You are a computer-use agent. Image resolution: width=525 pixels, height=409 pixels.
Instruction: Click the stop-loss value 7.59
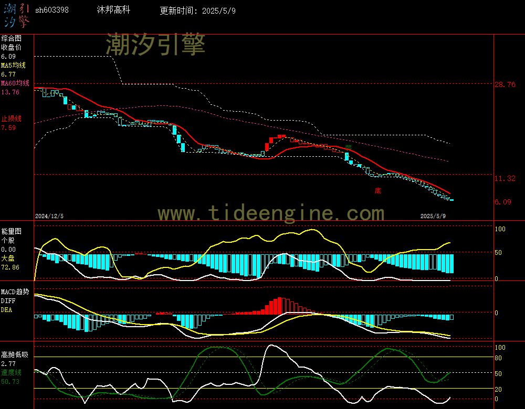pyautogui.click(x=8, y=127)
